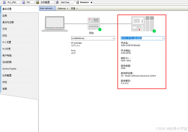Click the laptop computer icon
Viewport: 188px width, 132px height.
[x=55, y=23]
